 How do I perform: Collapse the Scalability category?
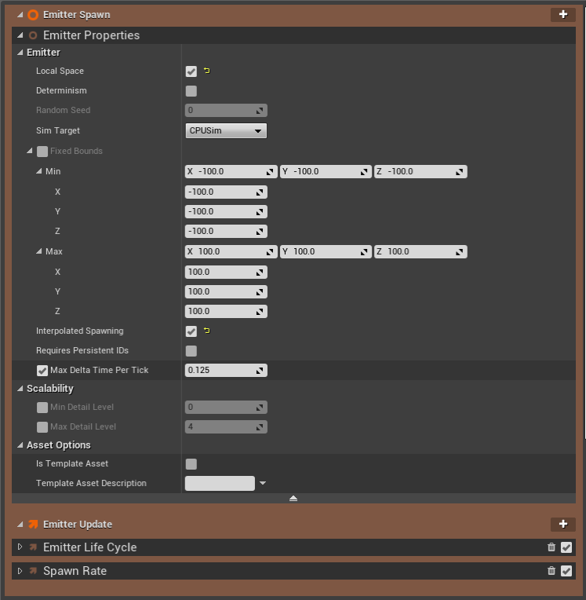[x=20, y=389]
